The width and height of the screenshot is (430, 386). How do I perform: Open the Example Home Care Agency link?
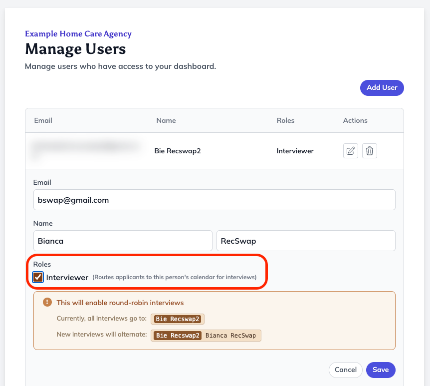(x=78, y=34)
